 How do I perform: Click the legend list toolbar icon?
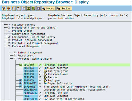23,9
